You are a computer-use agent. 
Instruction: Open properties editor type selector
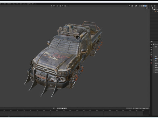tap(152, 42)
